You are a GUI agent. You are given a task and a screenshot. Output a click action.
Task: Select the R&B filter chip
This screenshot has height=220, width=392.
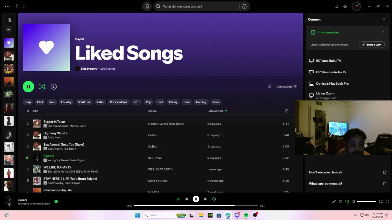coord(137,102)
